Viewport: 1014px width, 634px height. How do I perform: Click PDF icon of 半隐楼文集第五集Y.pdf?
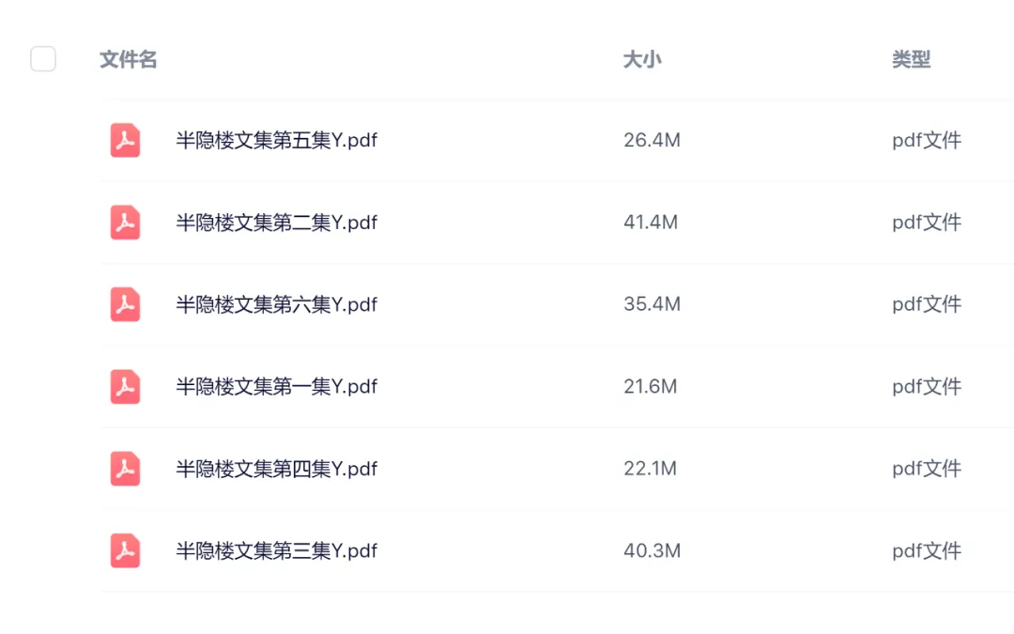click(125, 141)
